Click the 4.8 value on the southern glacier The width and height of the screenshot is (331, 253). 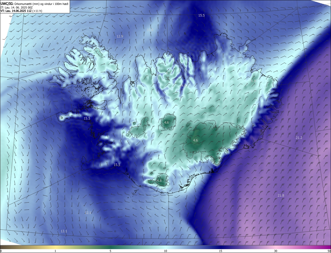[159, 181]
